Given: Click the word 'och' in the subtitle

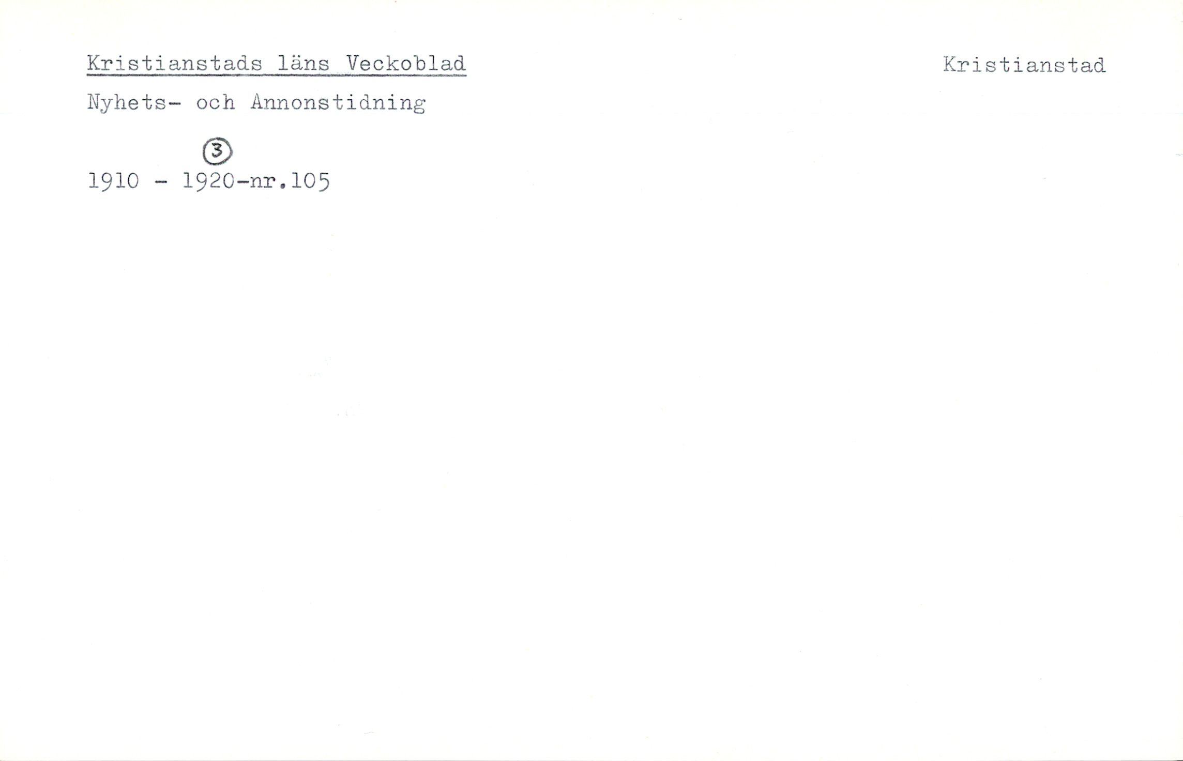Looking at the screenshot, I should pyautogui.click(x=216, y=102).
